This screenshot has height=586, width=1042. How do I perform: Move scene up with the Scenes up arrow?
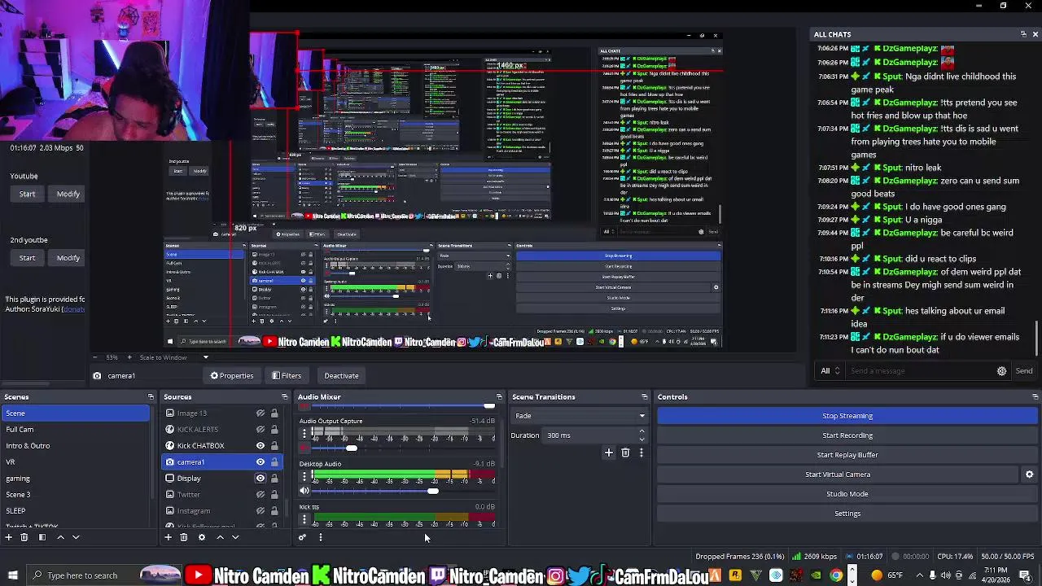coord(60,537)
